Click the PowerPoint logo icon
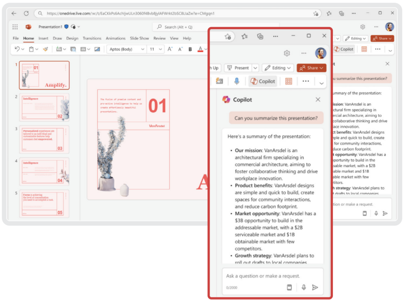This screenshot has width=404, height=300. point(28,27)
